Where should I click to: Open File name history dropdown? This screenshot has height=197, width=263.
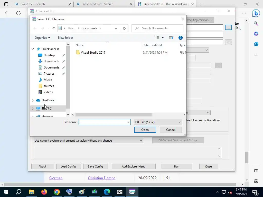[128, 122]
